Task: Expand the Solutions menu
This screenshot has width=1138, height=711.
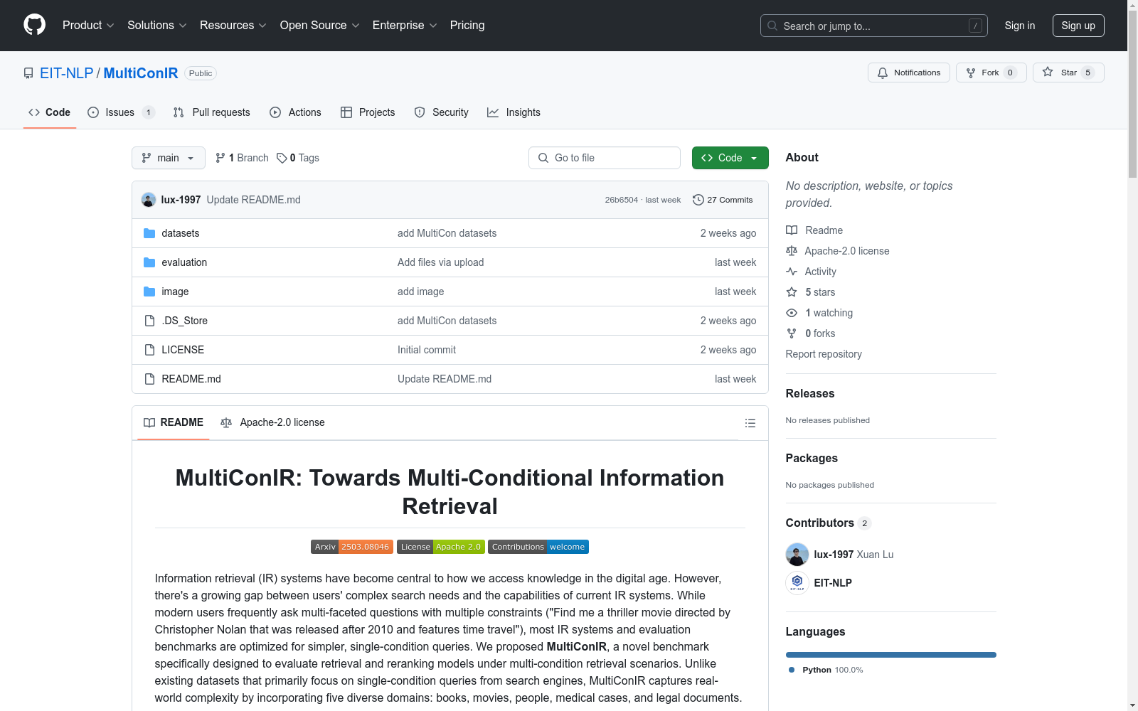Action: click(x=157, y=26)
